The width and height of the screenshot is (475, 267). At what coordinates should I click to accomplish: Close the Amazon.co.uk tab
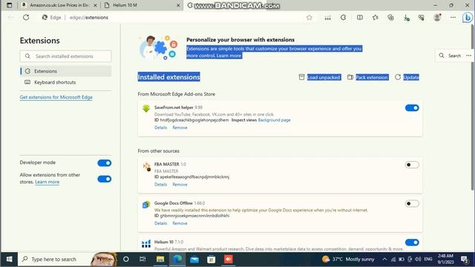(x=95, y=5)
